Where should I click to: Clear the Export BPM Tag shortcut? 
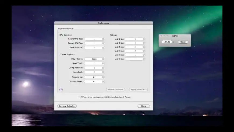[x=103, y=43]
